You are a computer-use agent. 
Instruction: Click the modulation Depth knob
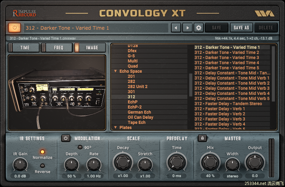pyautogui.click(x=72, y=164)
